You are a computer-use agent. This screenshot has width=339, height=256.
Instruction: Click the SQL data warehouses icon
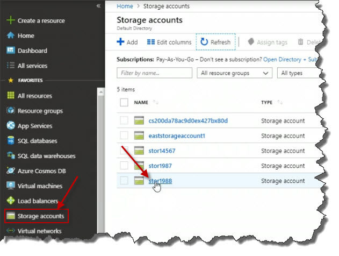point(11,155)
